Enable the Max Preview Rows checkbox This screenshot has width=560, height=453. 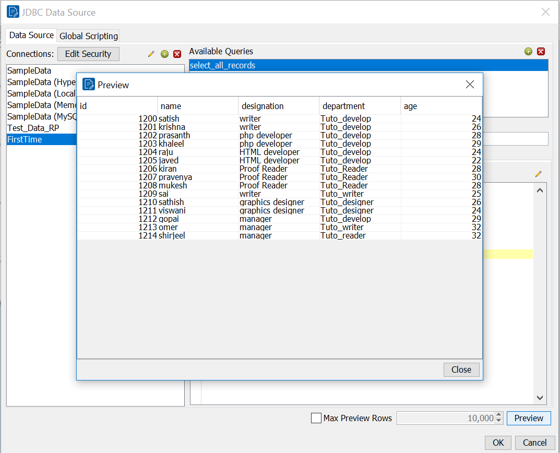tap(316, 418)
